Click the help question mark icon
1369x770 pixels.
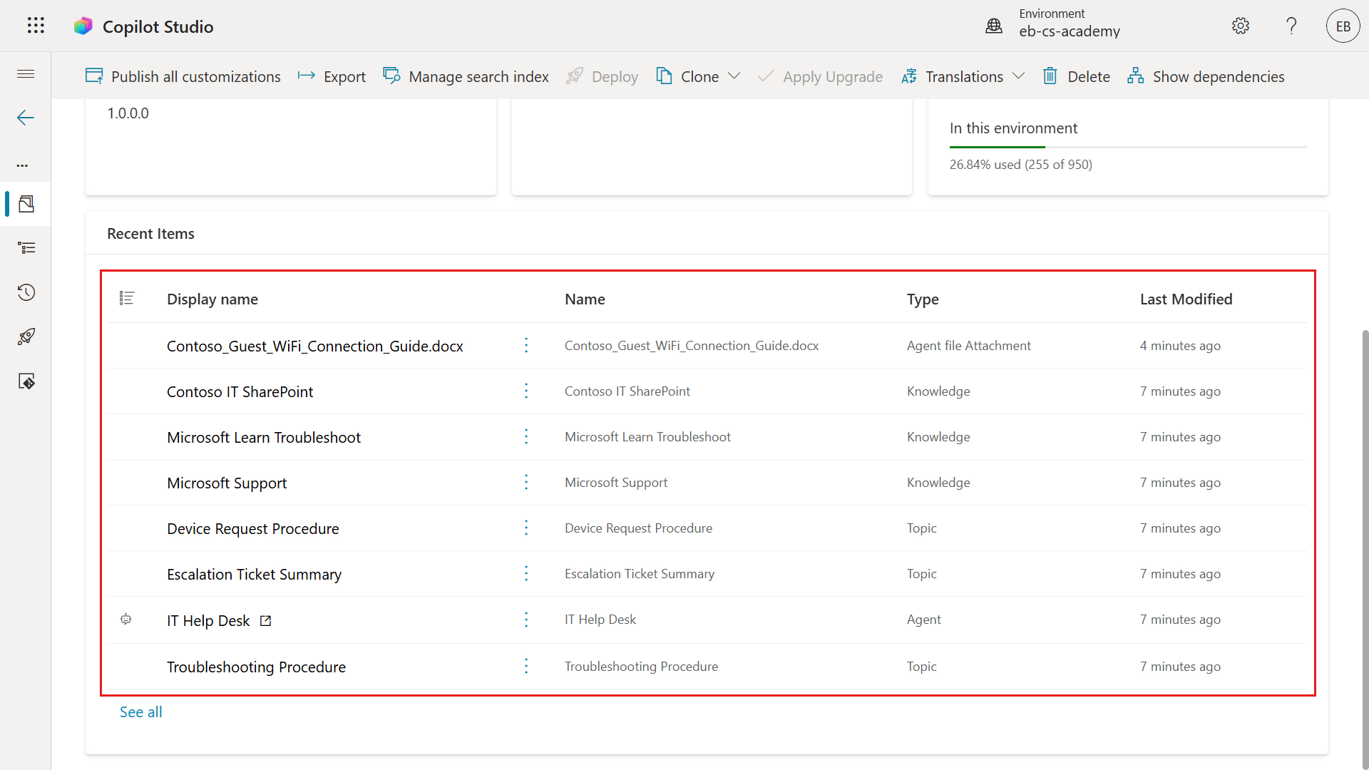(1291, 26)
